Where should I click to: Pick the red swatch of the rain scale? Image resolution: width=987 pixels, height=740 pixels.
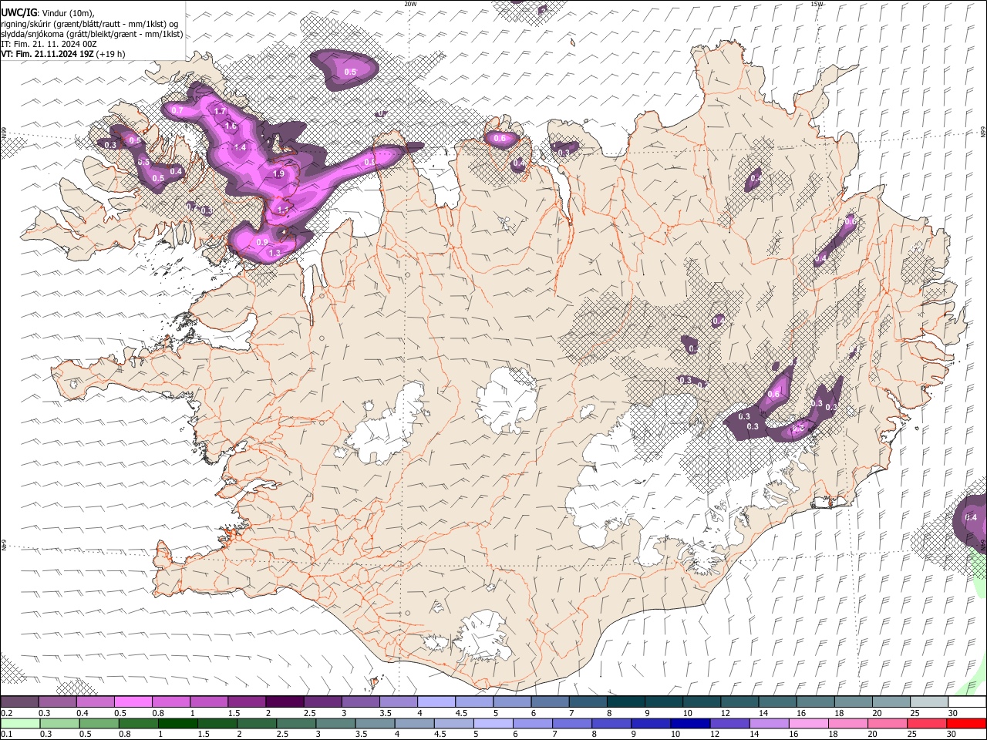966,724
